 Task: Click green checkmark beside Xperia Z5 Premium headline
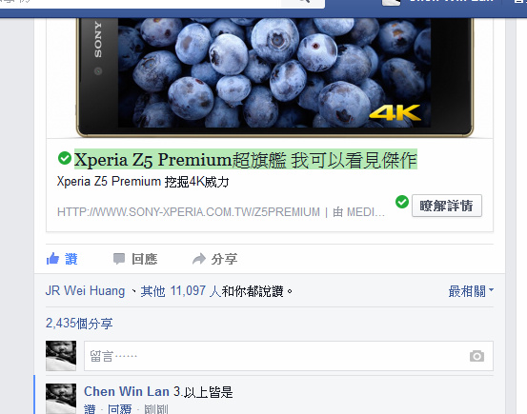point(65,158)
